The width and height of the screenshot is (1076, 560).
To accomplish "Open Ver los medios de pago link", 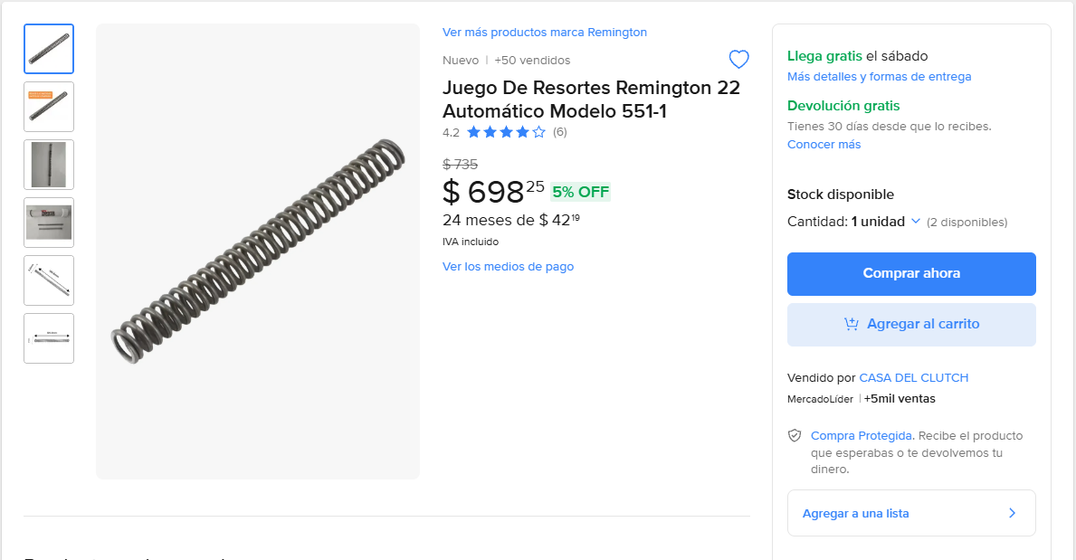I will click(x=508, y=267).
